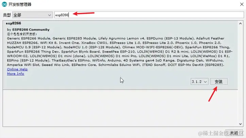Image resolution: width=246 pixels, height=138 pixels.
Task: Click the Arduino logo in the title bar
Action: point(4,4)
